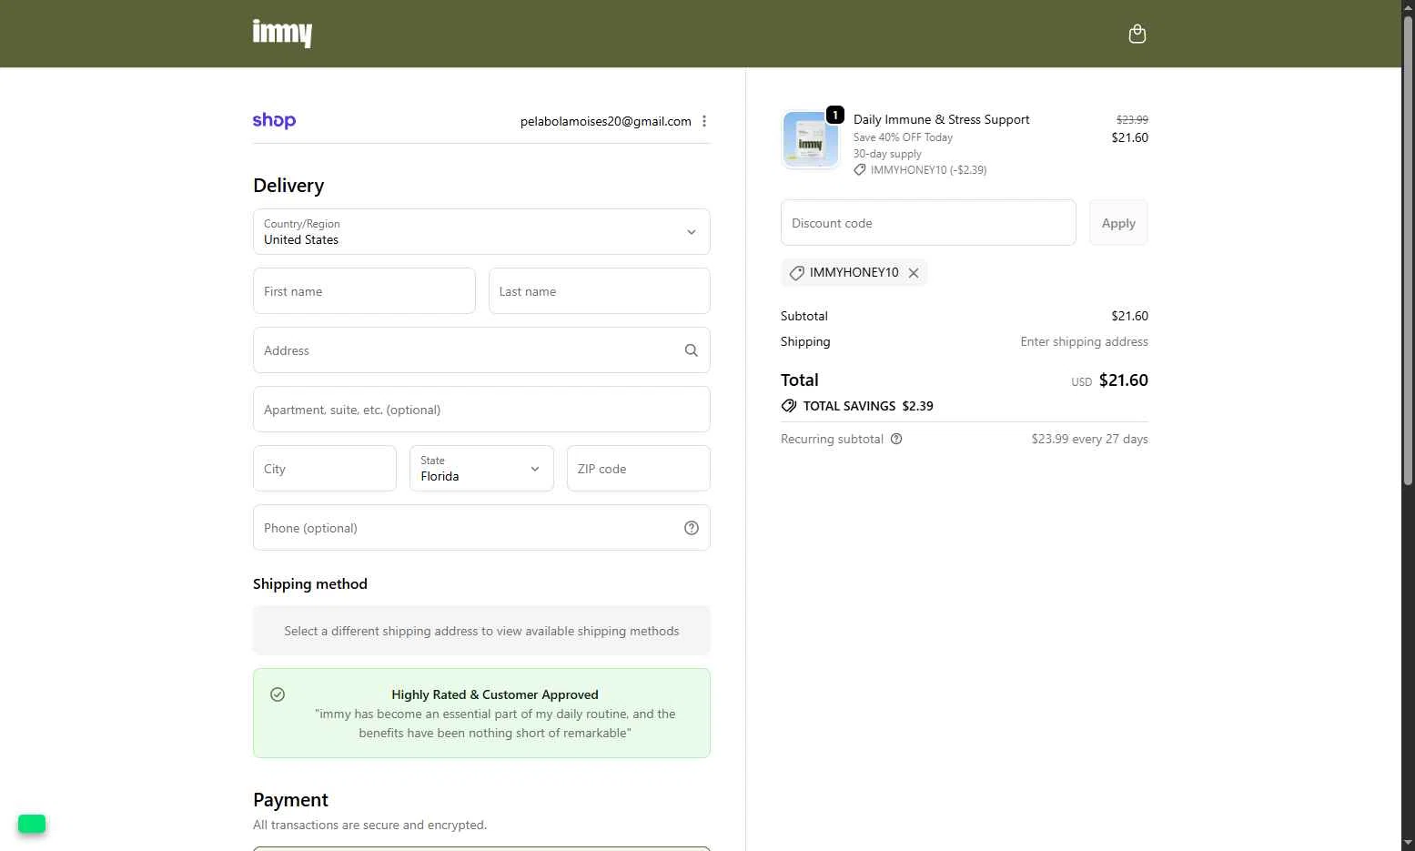Click the Shipping method heading
This screenshot has width=1415, height=851.
[310, 584]
